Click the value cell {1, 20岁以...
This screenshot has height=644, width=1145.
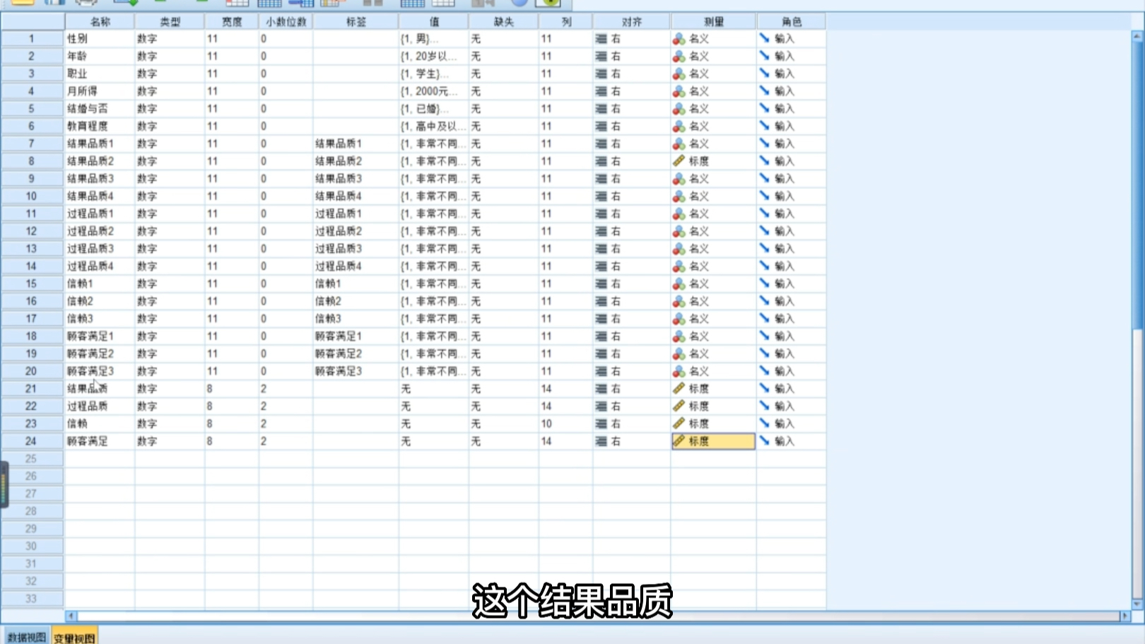coord(433,57)
